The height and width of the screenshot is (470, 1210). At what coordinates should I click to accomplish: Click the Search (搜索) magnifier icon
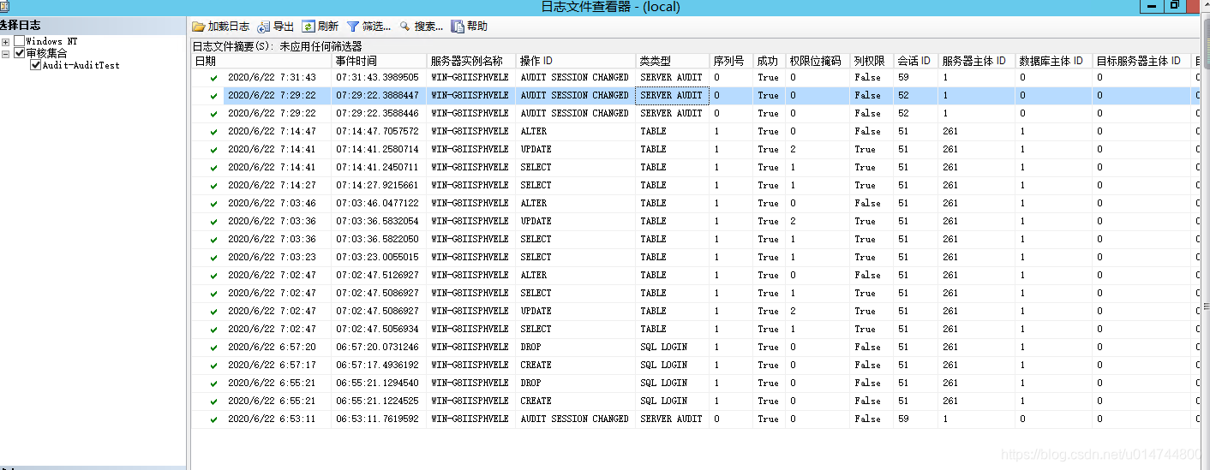[x=405, y=27]
